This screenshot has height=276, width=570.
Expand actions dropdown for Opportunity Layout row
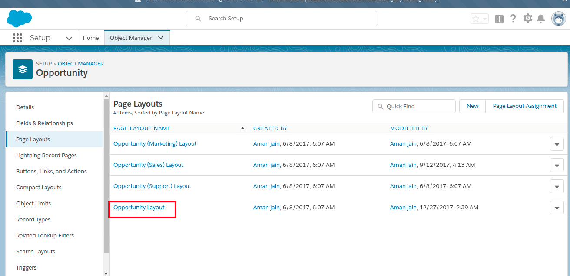557,208
